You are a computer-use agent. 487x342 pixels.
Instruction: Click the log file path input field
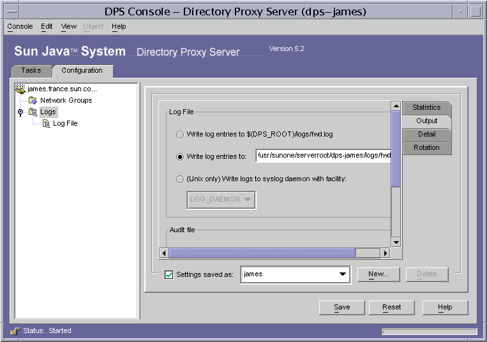point(324,156)
